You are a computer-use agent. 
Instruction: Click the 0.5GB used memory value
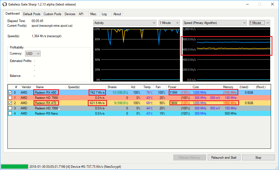249,103
